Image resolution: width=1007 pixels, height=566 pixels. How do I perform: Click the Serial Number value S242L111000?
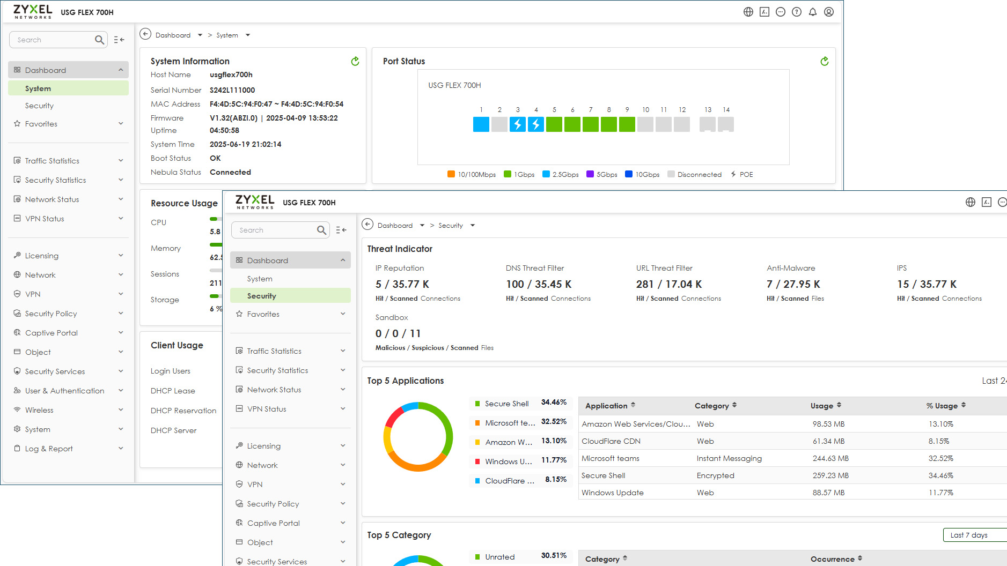pos(232,90)
